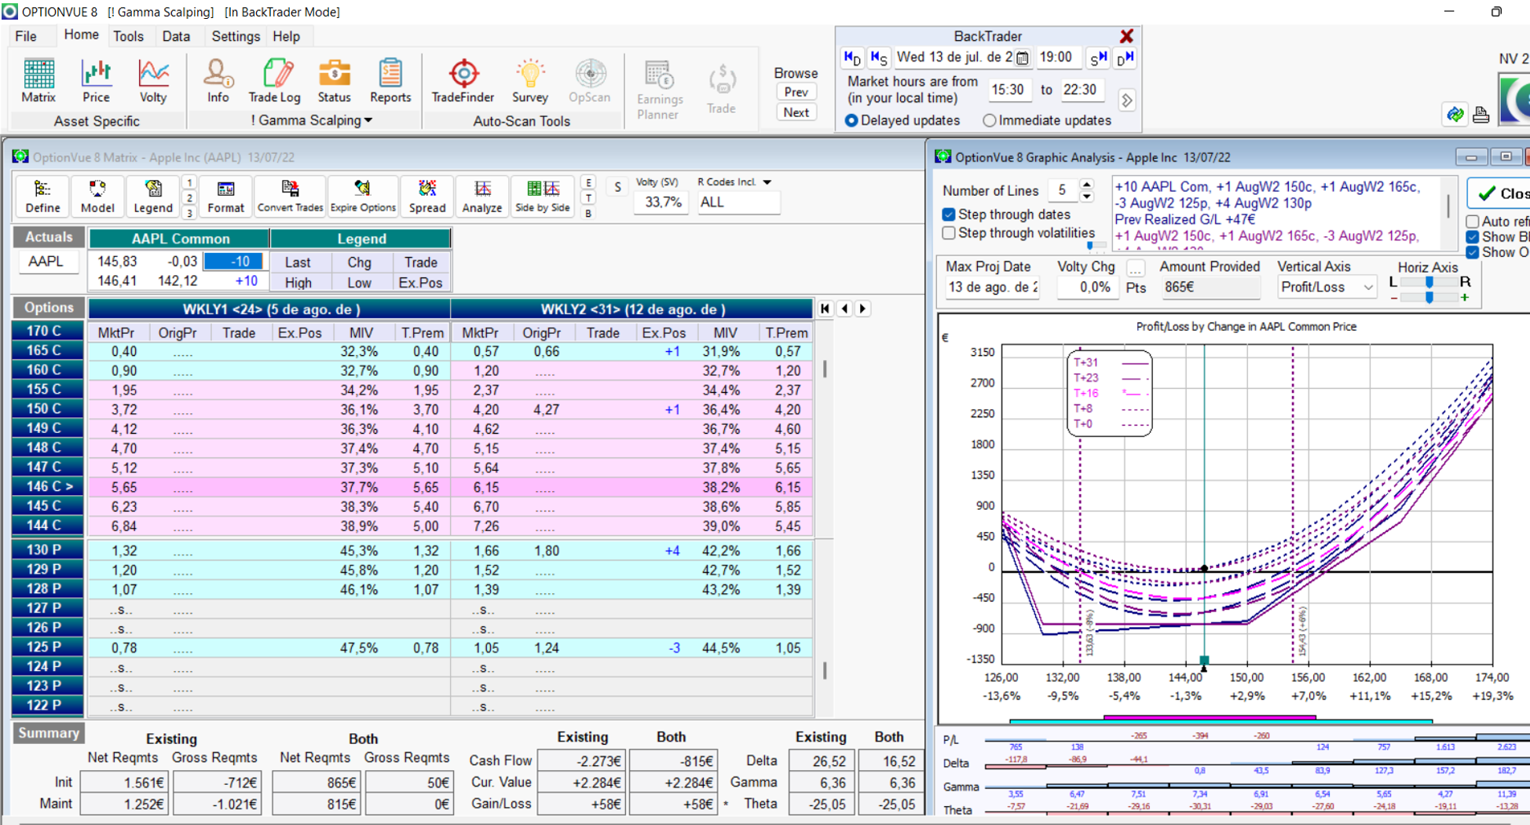Uncheck Step through dates
Image resolution: width=1530 pixels, height=825 pixels.
pos(949,214)
